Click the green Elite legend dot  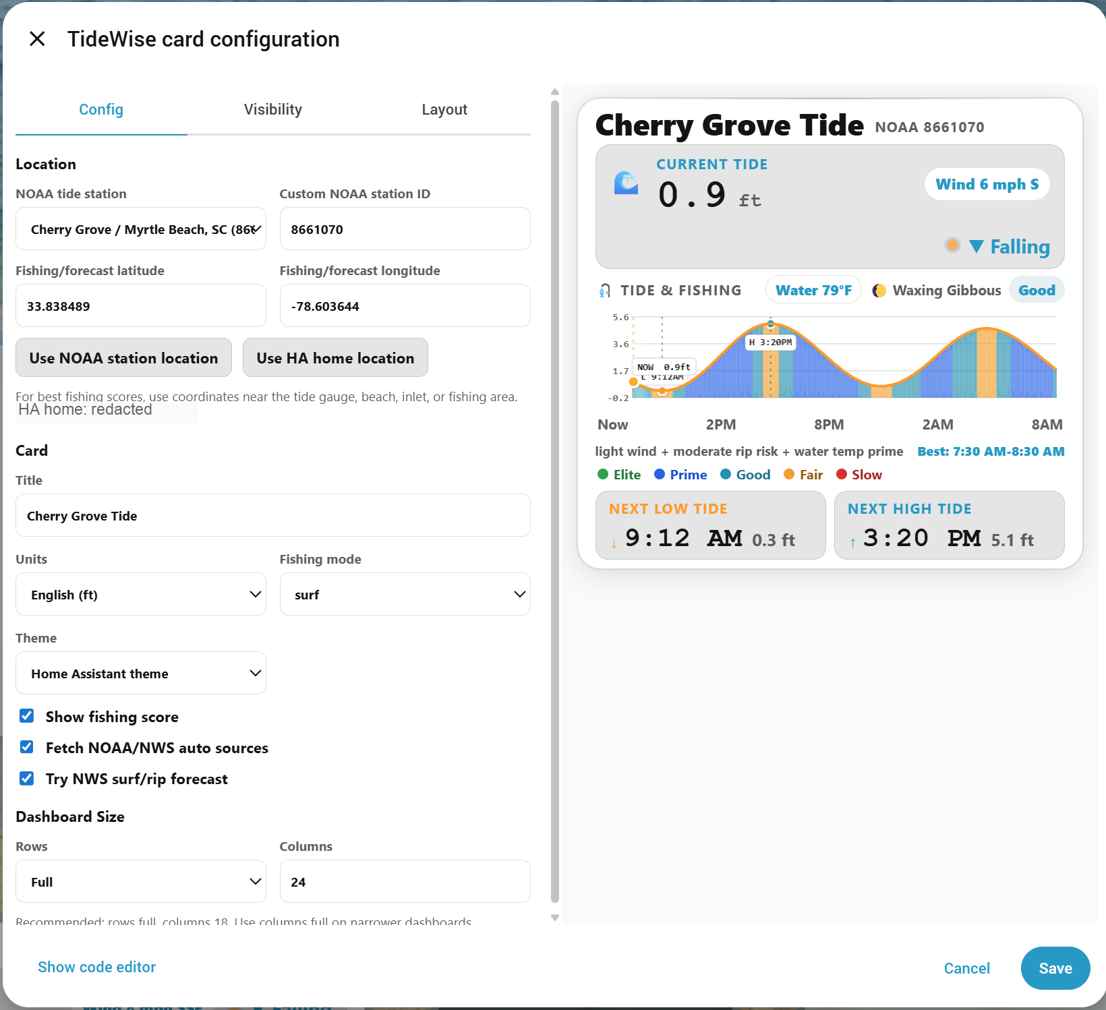pyautogui.click(x=603, y=474)
